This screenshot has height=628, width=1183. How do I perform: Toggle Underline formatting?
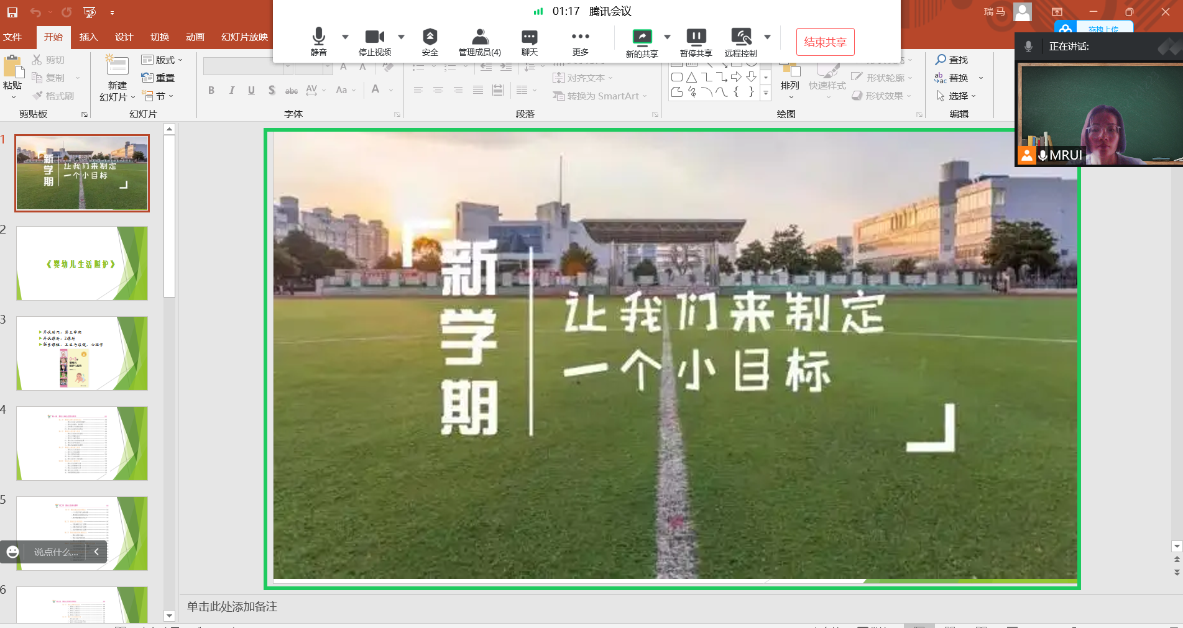pyautogui.click(x=251, y=90)
